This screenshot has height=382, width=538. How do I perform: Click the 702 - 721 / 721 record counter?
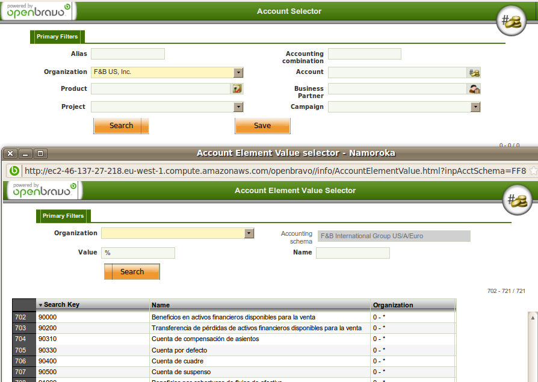(x=506, y=291)
